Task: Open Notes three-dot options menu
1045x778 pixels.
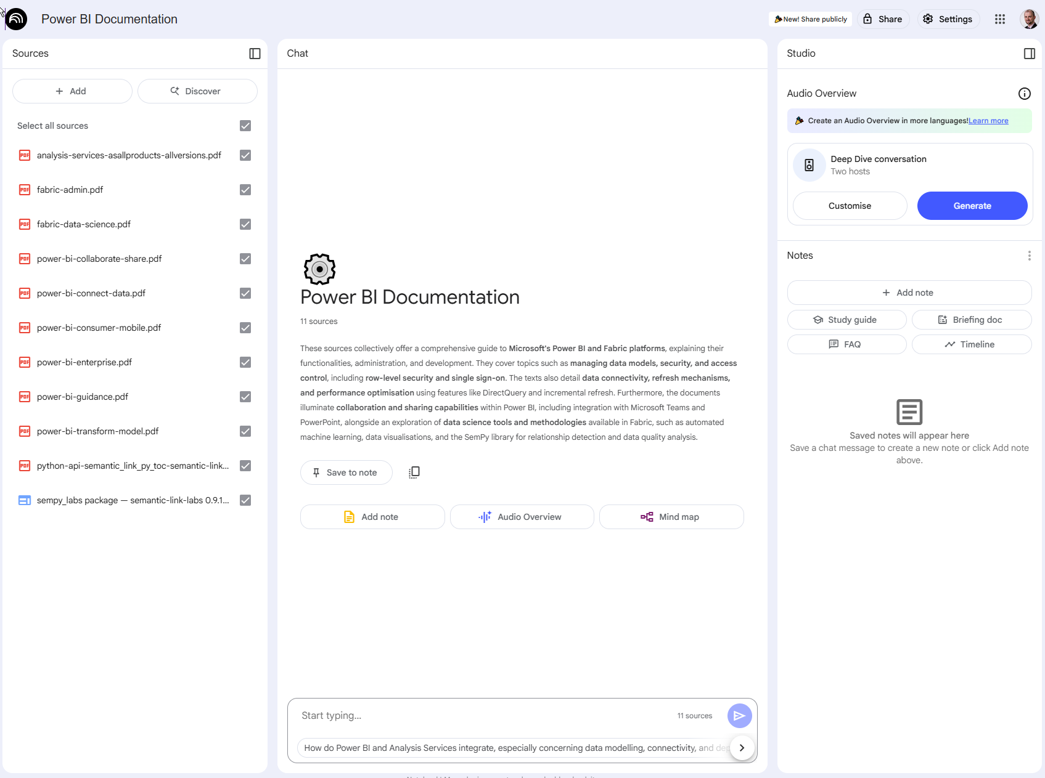Action: pos(1029,256)
